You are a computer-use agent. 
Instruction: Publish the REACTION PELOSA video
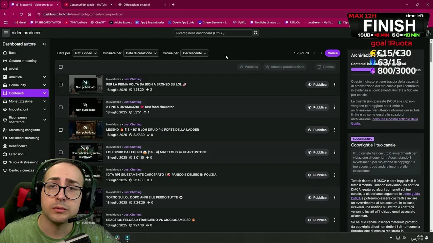(x=317, y=220)
